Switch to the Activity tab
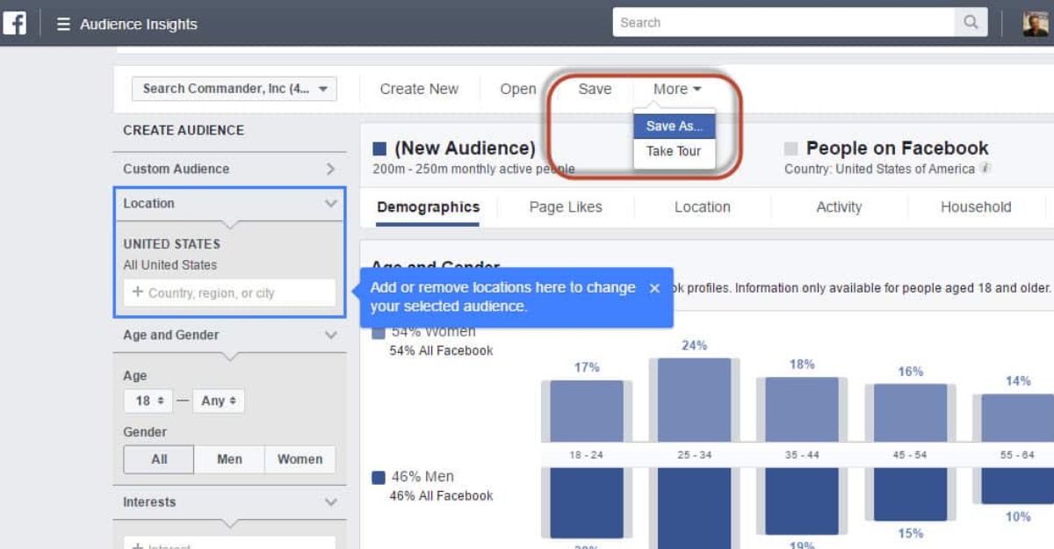Viewport: 1054px width, 549px height. (839, 207)
